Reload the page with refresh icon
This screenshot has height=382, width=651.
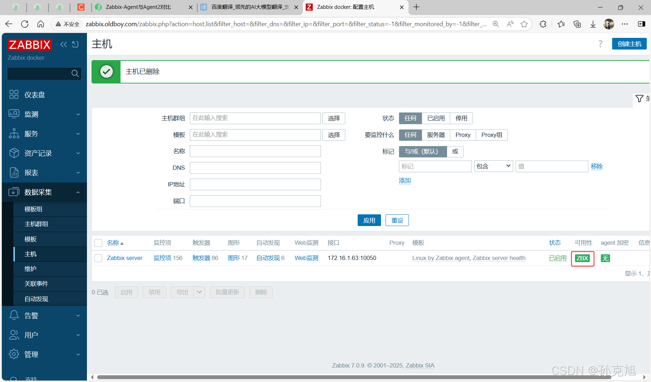tap(25, 24)
